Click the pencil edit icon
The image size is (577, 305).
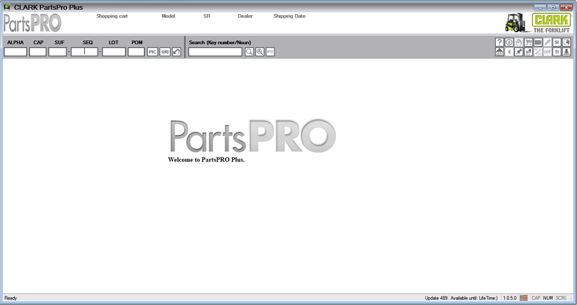pos(548,42)
